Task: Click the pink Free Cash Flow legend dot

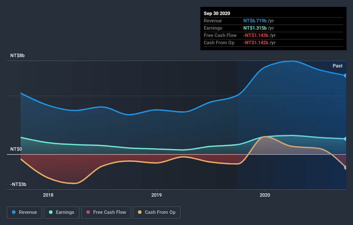Action: 88,212
